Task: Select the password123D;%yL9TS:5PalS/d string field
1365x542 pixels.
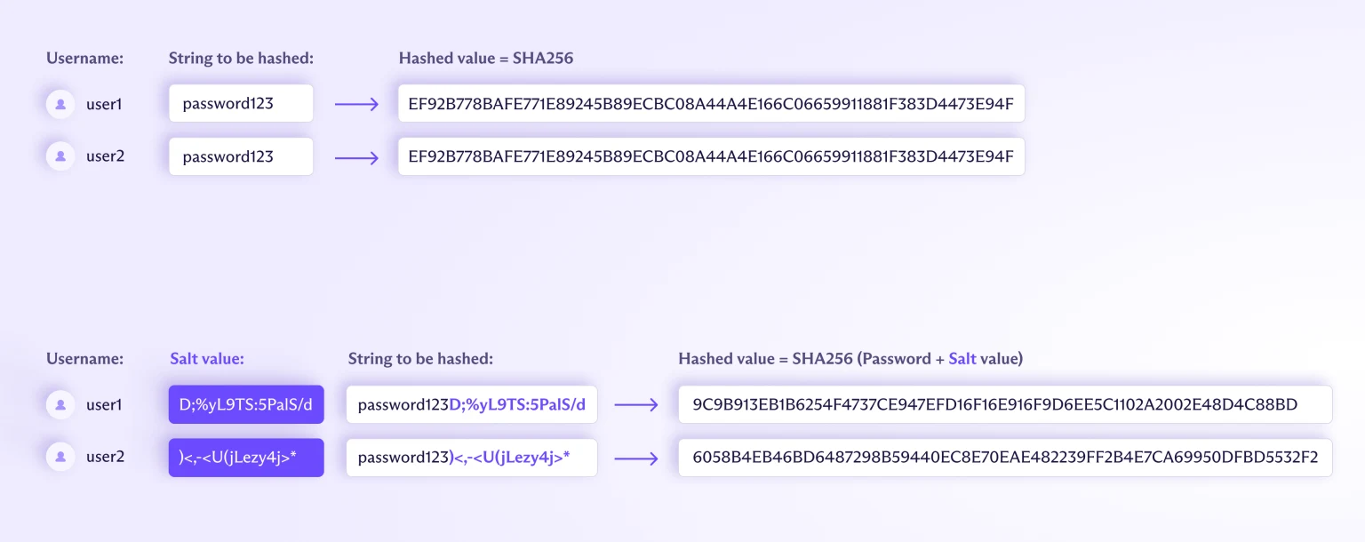Action: [471, 405]
